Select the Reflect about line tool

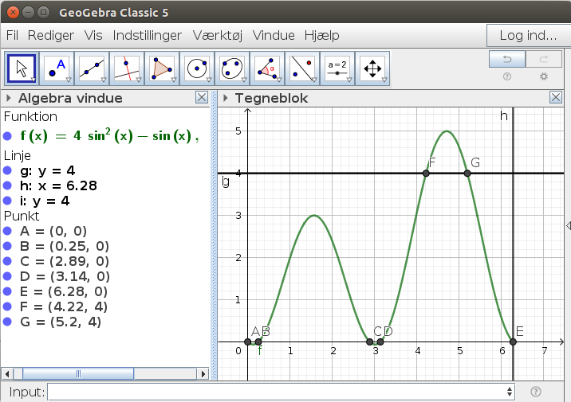coord(302,68)
